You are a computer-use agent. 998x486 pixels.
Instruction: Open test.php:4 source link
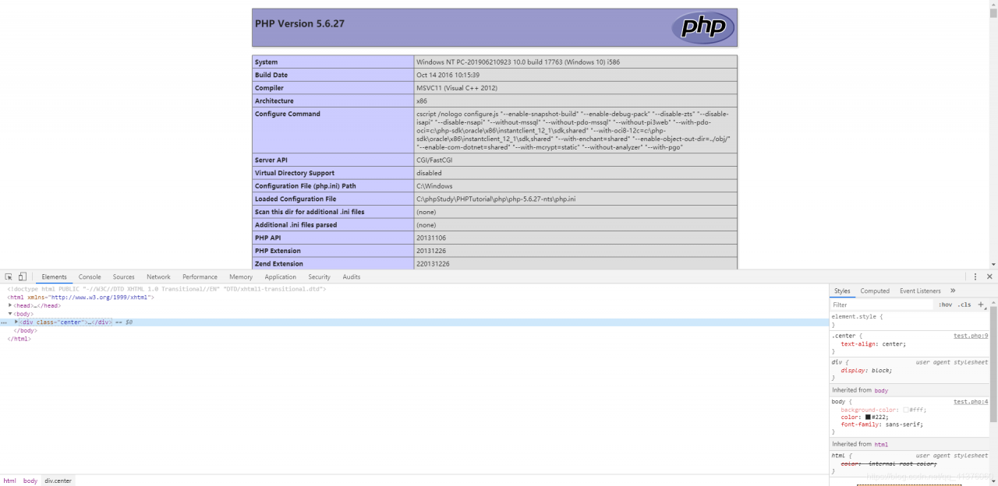pyautogui.click(x=971, y=401)
